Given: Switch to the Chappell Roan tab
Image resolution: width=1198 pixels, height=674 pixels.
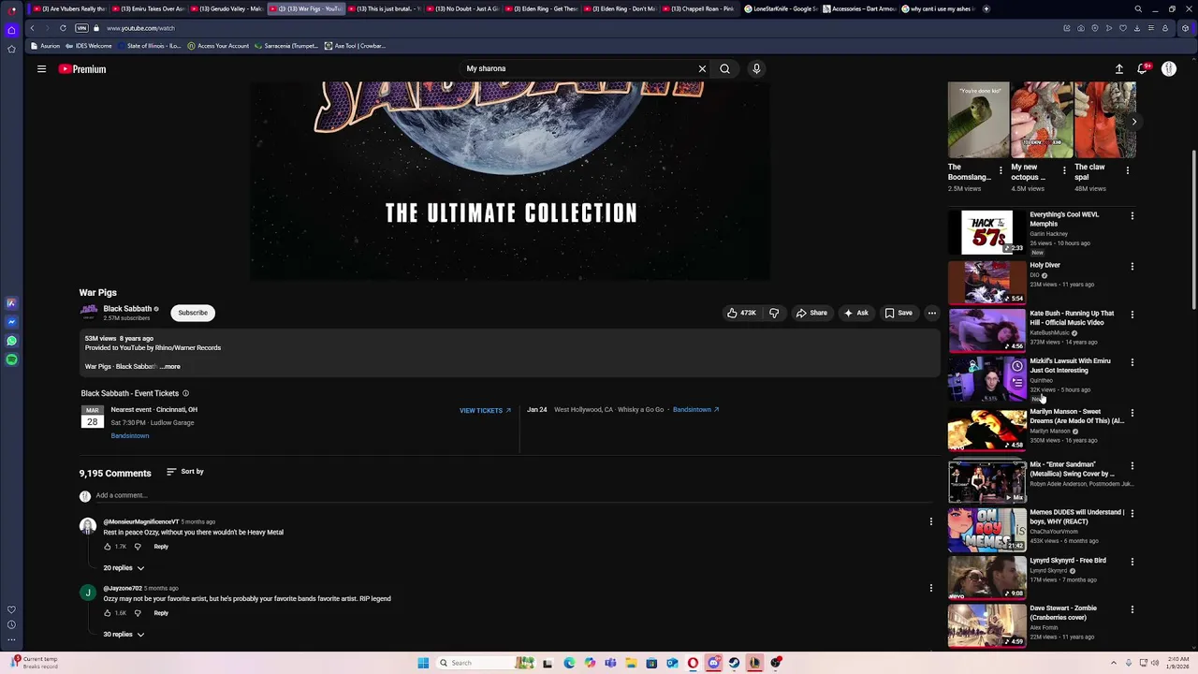Looking at the screenshot, I should point(701,8).
